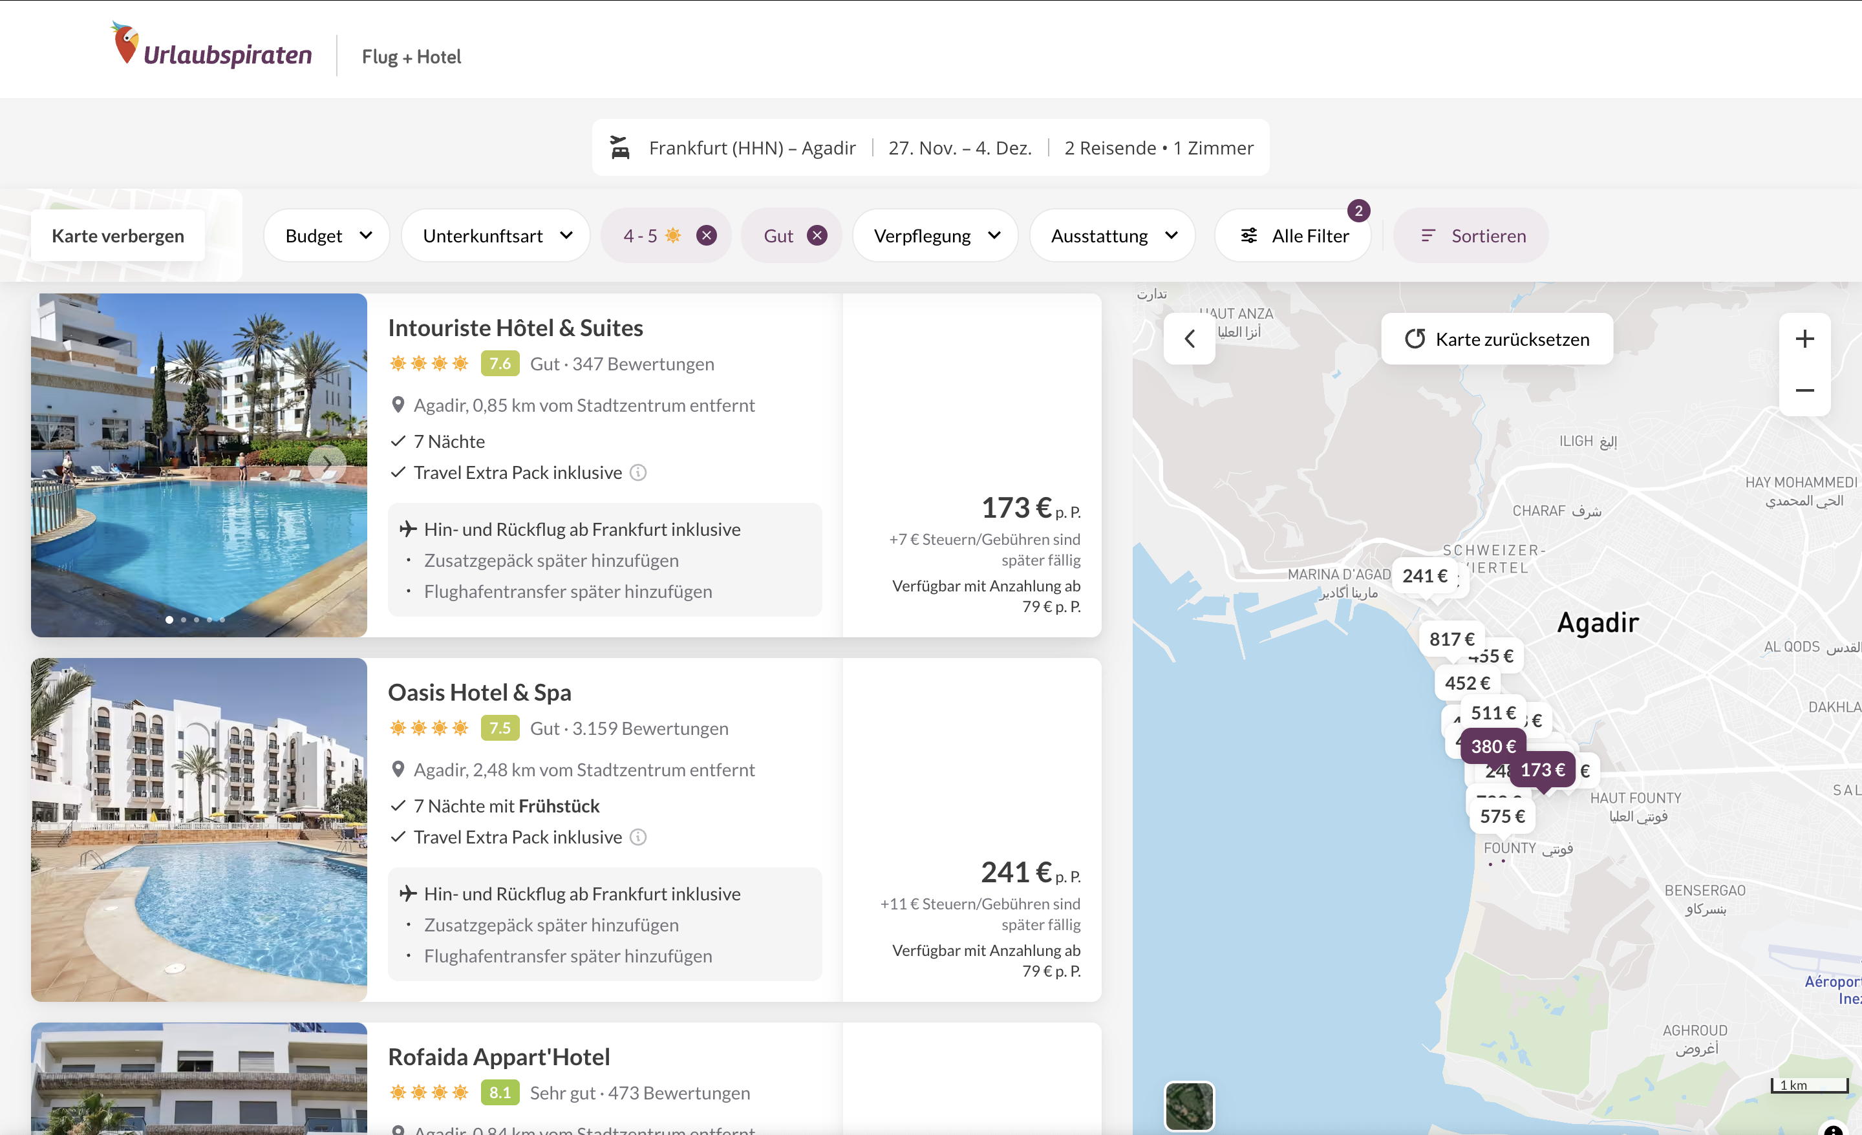Show Travel Extra Pack info for Intouriste
1862x1135 pixels.
(639, 473)
